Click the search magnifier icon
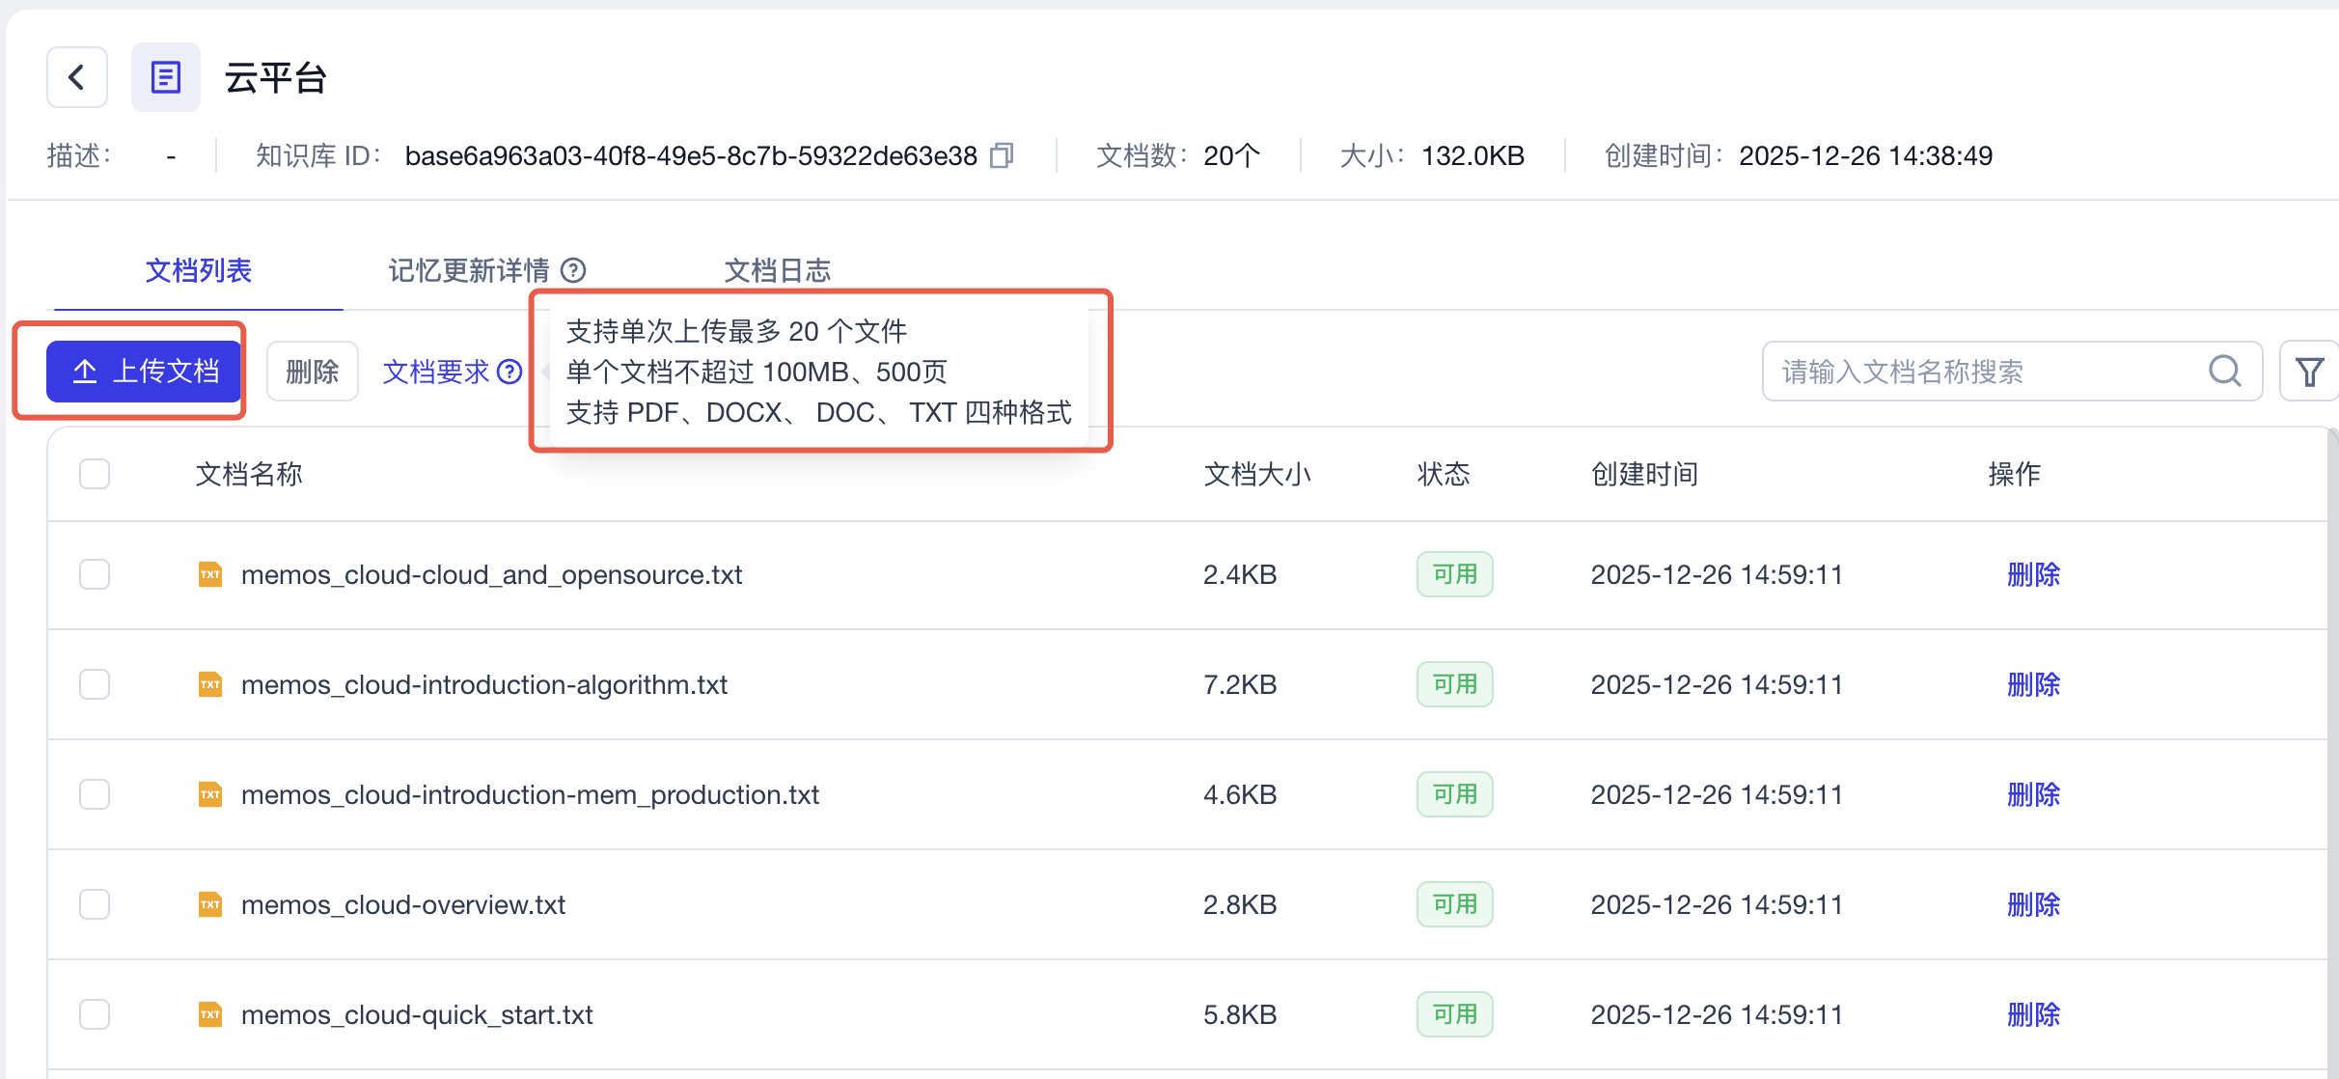The width and height of the screenshot is (2339, 1079). point(2224,371)
